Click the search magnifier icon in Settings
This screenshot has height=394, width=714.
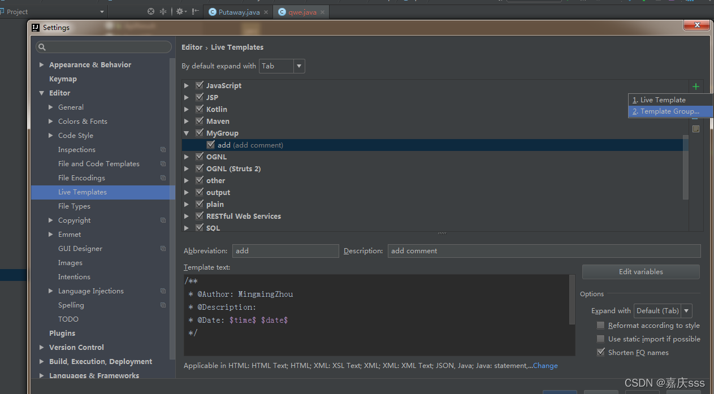[42, 47]
